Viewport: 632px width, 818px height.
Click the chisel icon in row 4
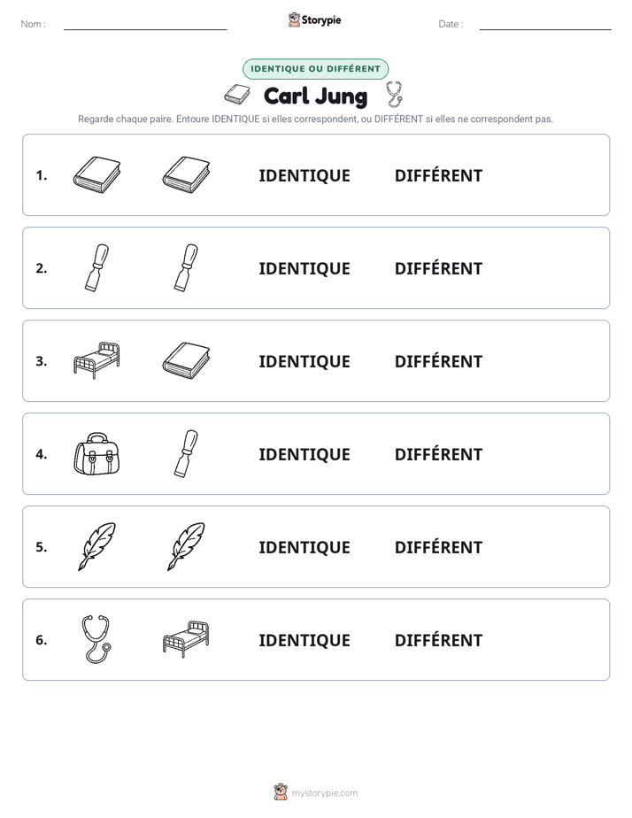point(186,454)
